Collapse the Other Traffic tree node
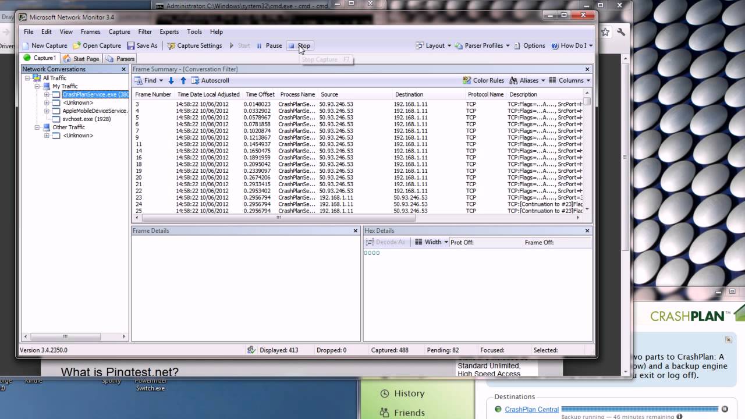This screenshot has height=419, width=745. pos(37,127)
